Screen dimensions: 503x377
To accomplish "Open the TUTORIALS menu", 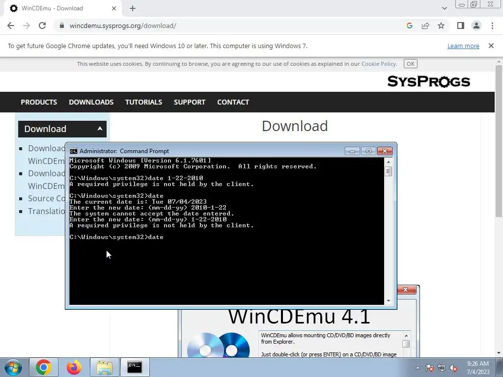I will pyautogui.click(x=143, y=102).
